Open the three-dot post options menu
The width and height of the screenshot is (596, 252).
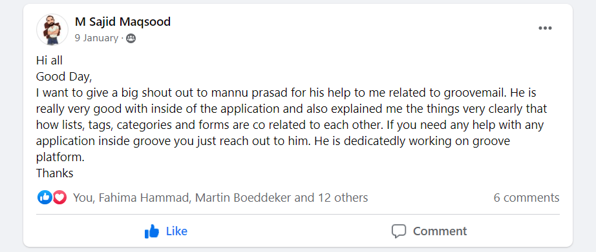coord(545,28)
